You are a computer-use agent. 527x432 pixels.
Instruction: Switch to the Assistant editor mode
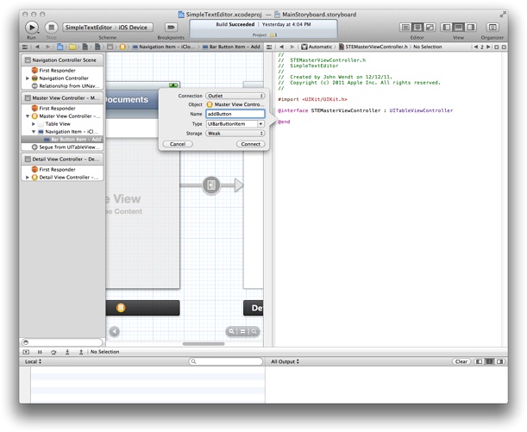(417, 28)
